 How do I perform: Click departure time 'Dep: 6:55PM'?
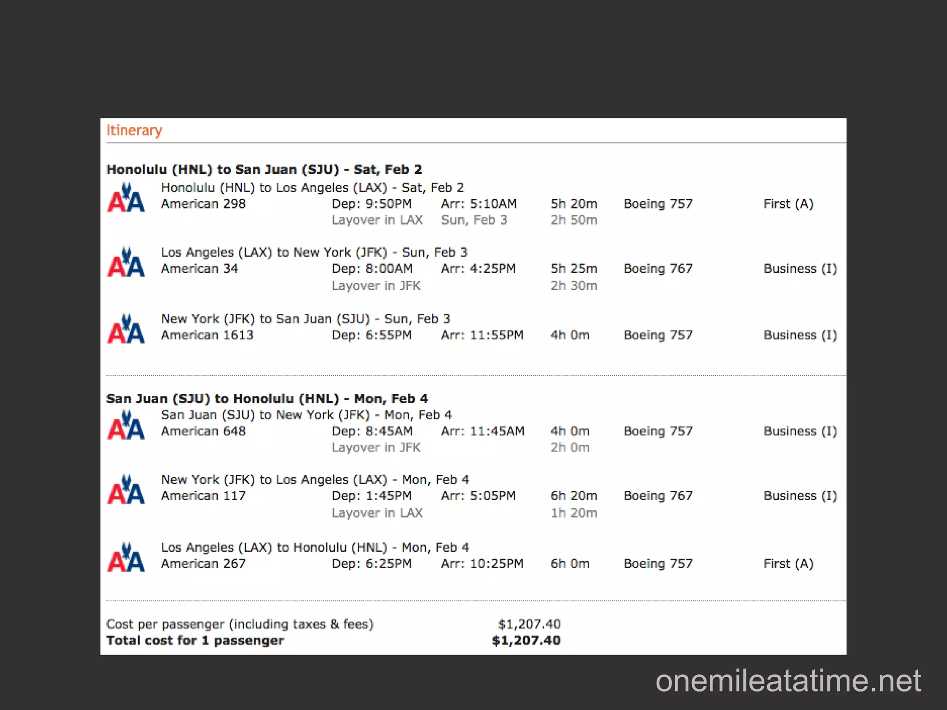(372, 335)
